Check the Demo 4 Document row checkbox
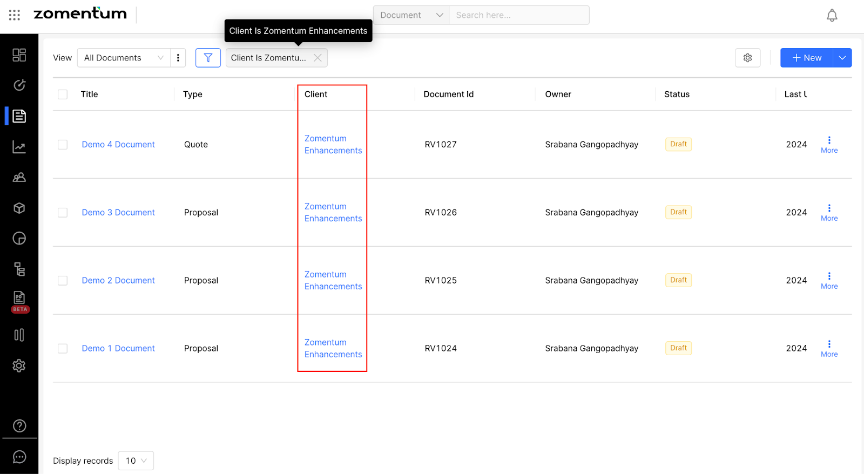 click(63, 145)
